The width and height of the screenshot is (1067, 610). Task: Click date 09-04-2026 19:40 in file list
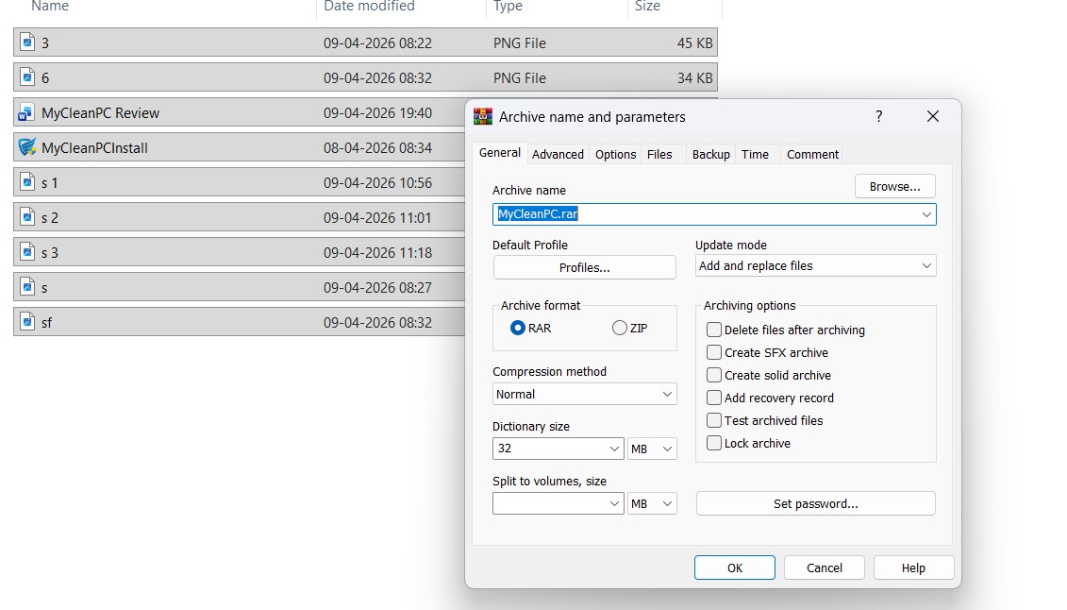click(x=377, y=113)
